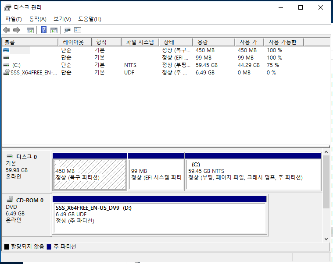Click the 75 % free percentage cell
This screenshot has height=264, width=333.
[273, 65]
